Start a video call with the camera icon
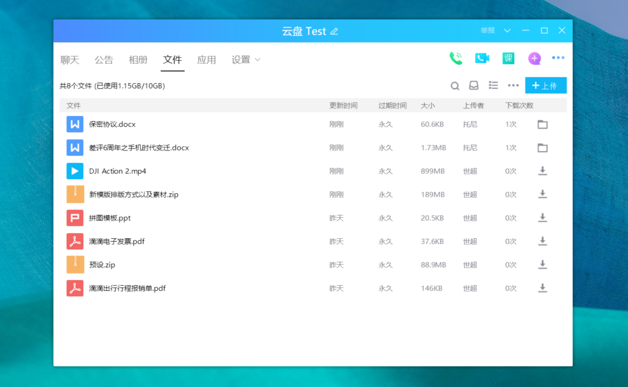 click(482, 58)
